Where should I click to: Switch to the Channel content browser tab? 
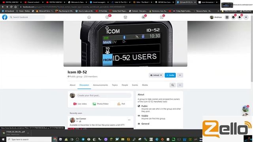coord(33,2)
